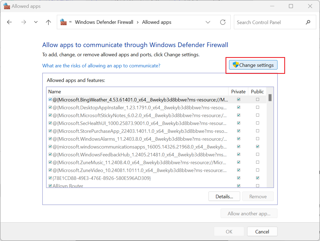Toggle Private checkbox for BingWeather
Image resolution: width=320 pixels, height=241 pixels.
pyautogui.click(x=239, y=100)
